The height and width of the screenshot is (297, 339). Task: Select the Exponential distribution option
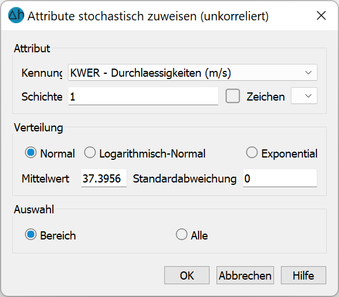tap(252, 153)
